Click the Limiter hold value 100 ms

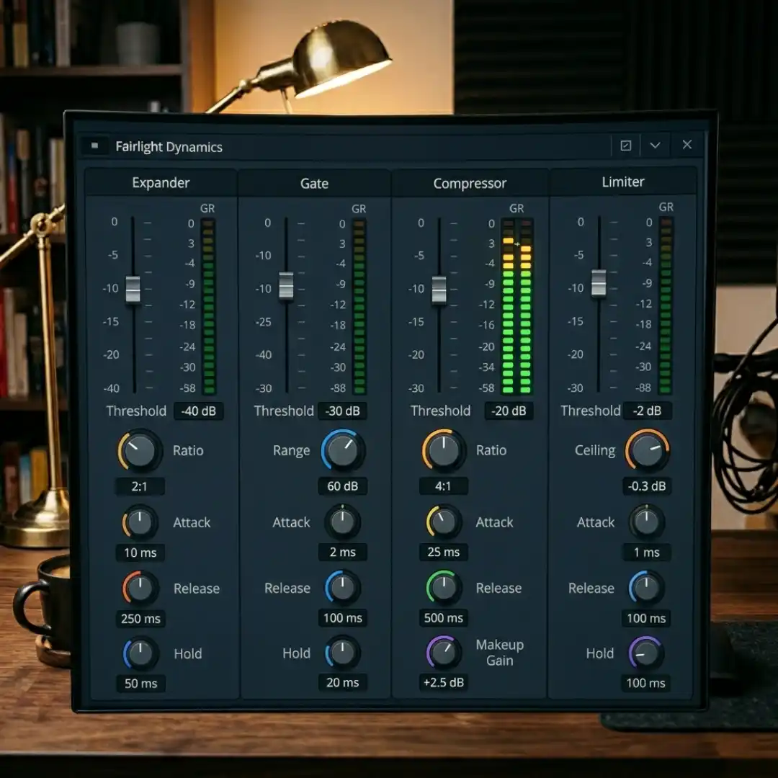[645, 683]
